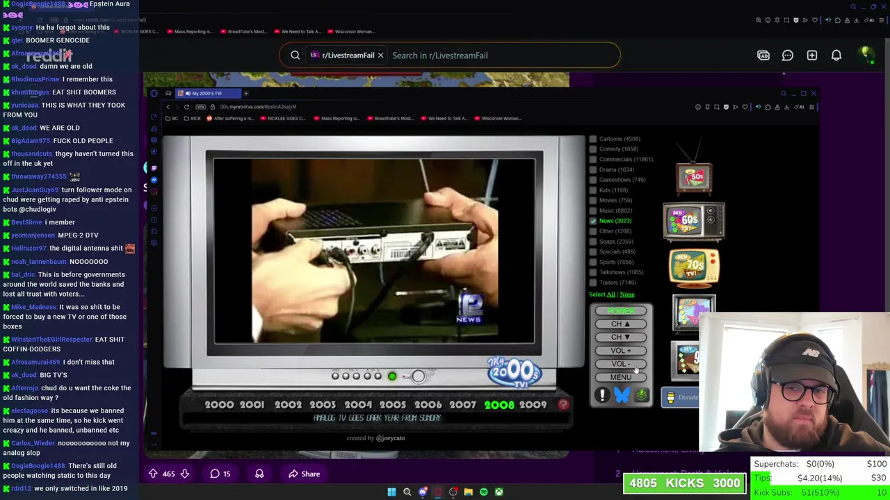Toggle the Music (8802) checkbox
This screenshot has height=500, width=890.
593,210
